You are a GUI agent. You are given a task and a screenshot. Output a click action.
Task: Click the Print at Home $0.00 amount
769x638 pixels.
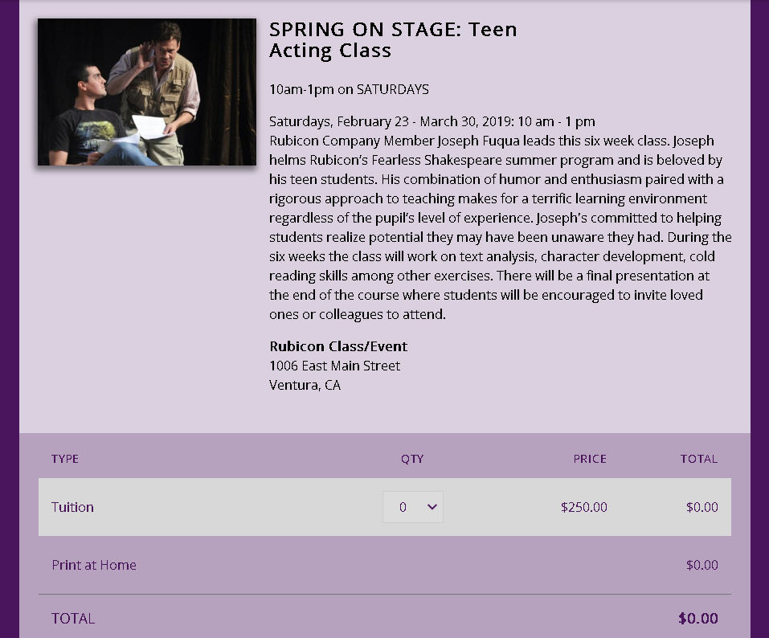coord(702,565)
